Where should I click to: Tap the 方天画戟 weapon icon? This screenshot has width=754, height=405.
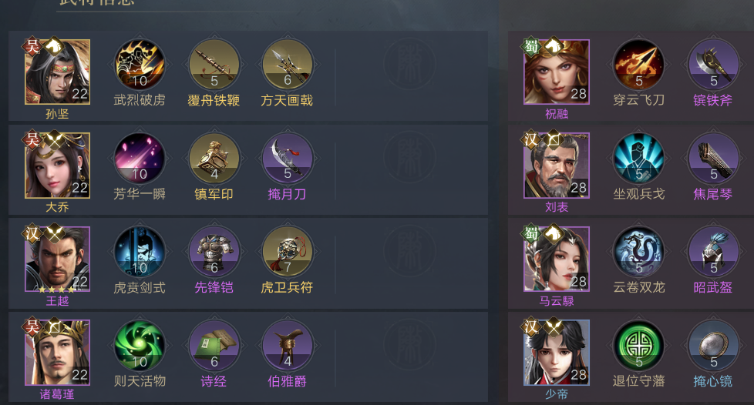click(288, 65)
